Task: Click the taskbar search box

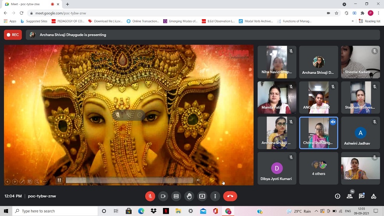Action: tap(55, 211)
